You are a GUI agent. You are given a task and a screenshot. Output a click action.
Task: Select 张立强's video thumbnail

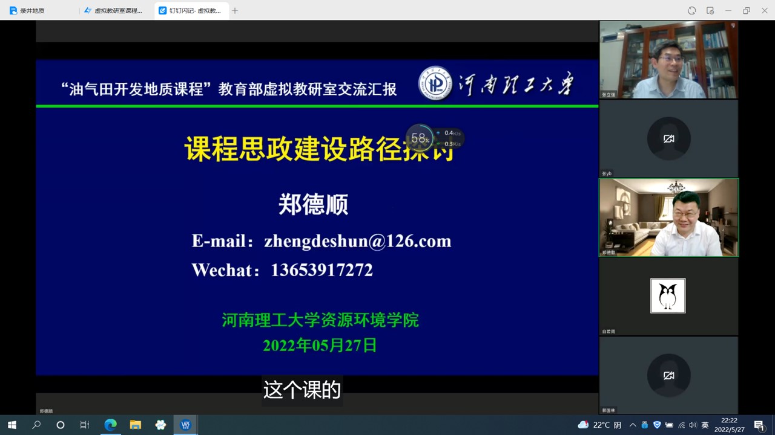[x=668, y=60]
